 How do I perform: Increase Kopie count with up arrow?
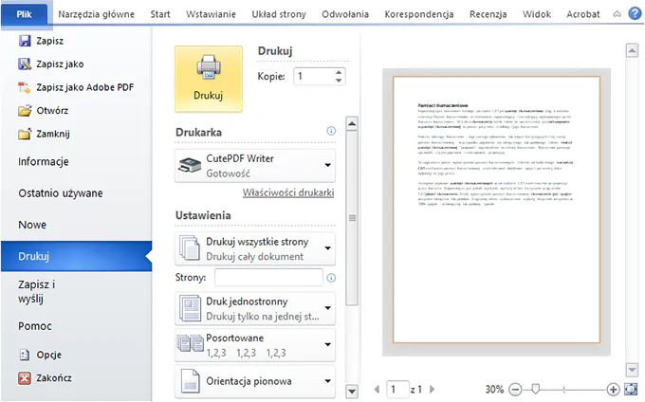click(339, 72)
